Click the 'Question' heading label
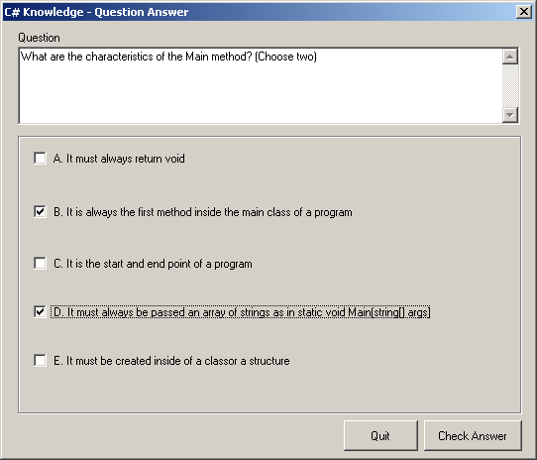Screen dimensions: 537x460 click(x=39, y=38)
